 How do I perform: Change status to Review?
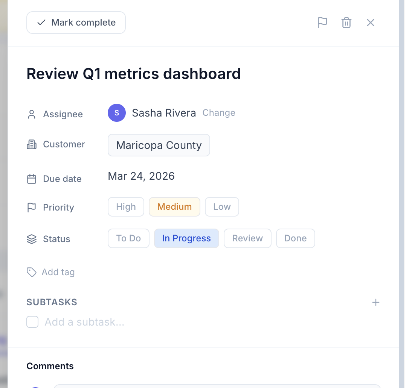tap(247, 238)
